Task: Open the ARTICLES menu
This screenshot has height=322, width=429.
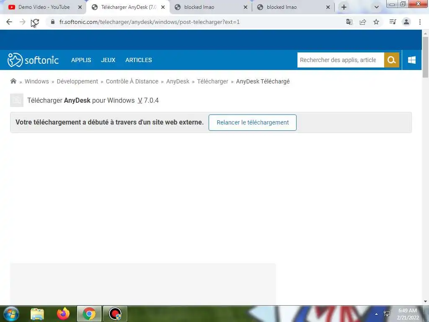Action: [x=138, y=60]
